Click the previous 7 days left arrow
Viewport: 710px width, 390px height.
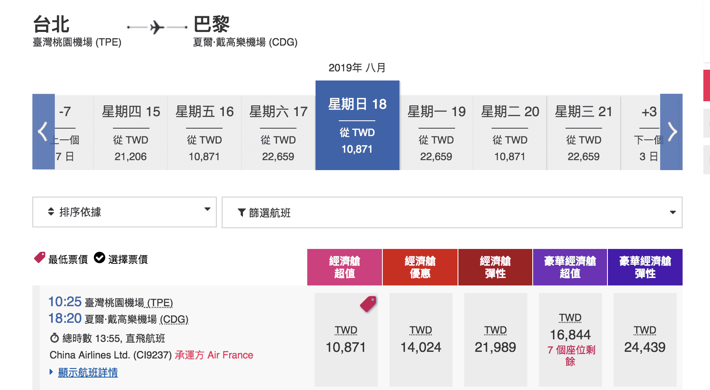(43, 132)
